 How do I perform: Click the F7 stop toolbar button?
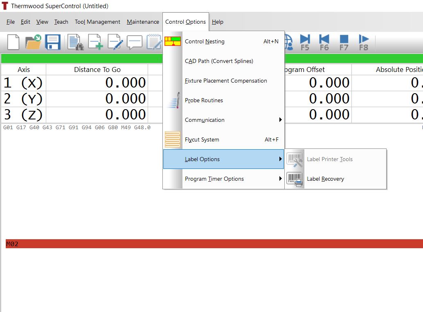pos(344,43)
